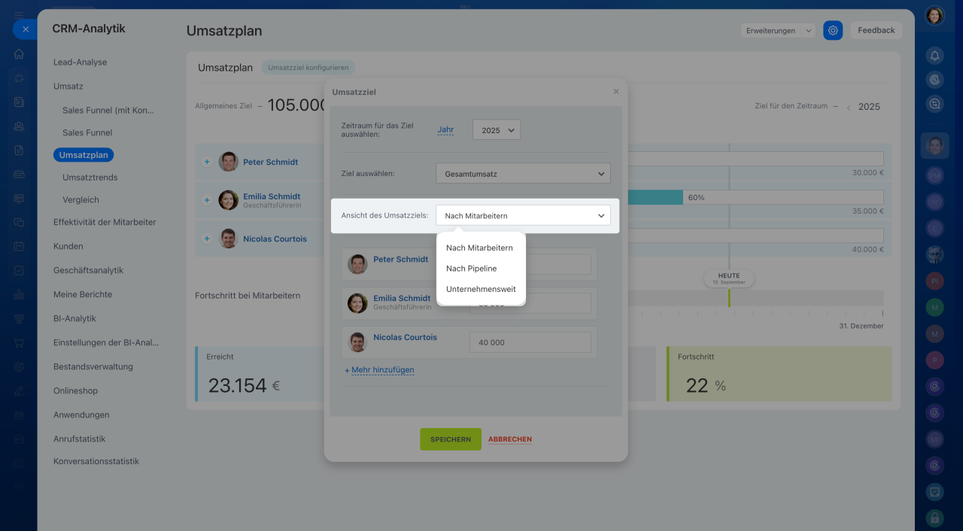
Task: Open BI-Analytik in the sidebar
Action: pos(74,318)
